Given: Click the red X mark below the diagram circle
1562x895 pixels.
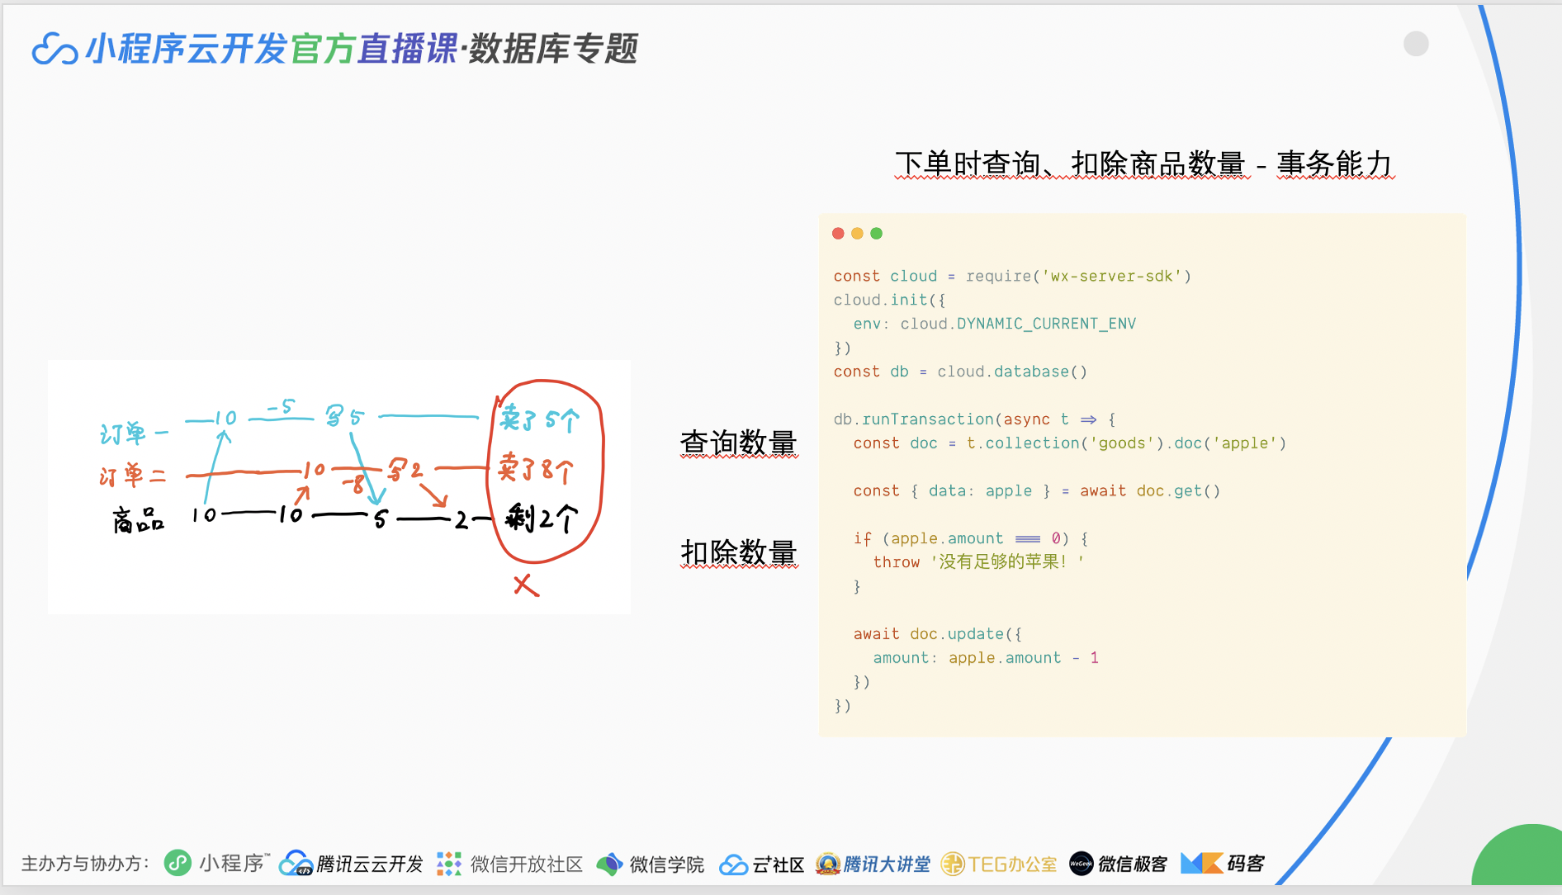Looking at the screenshot, I should pos(526,585).
